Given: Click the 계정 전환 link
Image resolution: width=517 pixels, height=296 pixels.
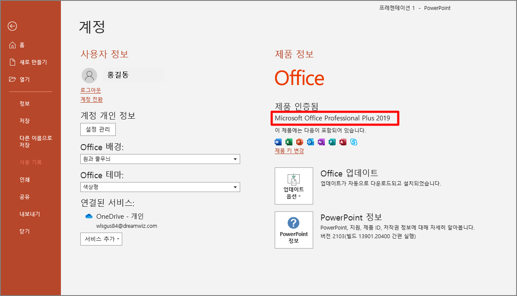Looking at the screenshot, I should (92, 99).
